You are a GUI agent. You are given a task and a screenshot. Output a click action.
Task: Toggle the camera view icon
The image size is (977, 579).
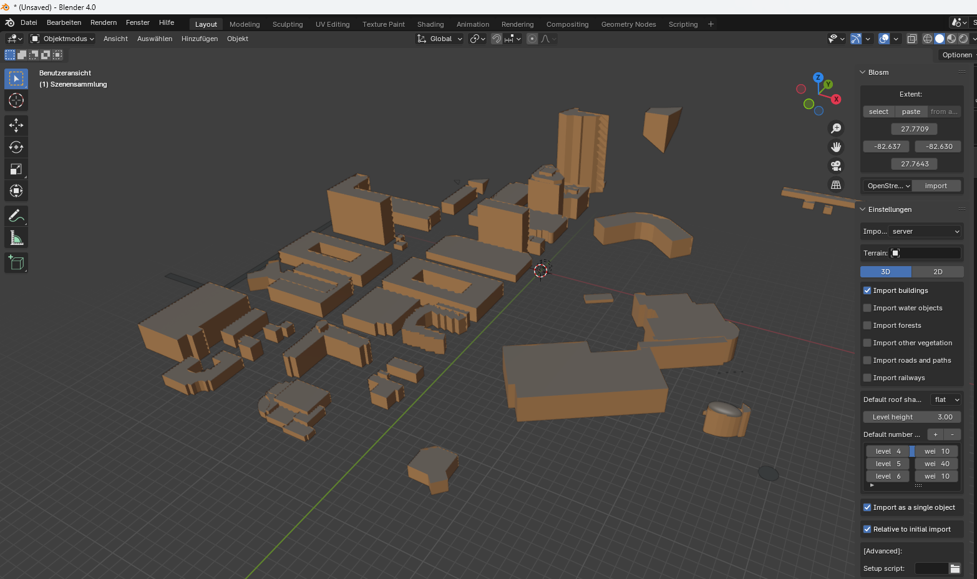(836, 166)
